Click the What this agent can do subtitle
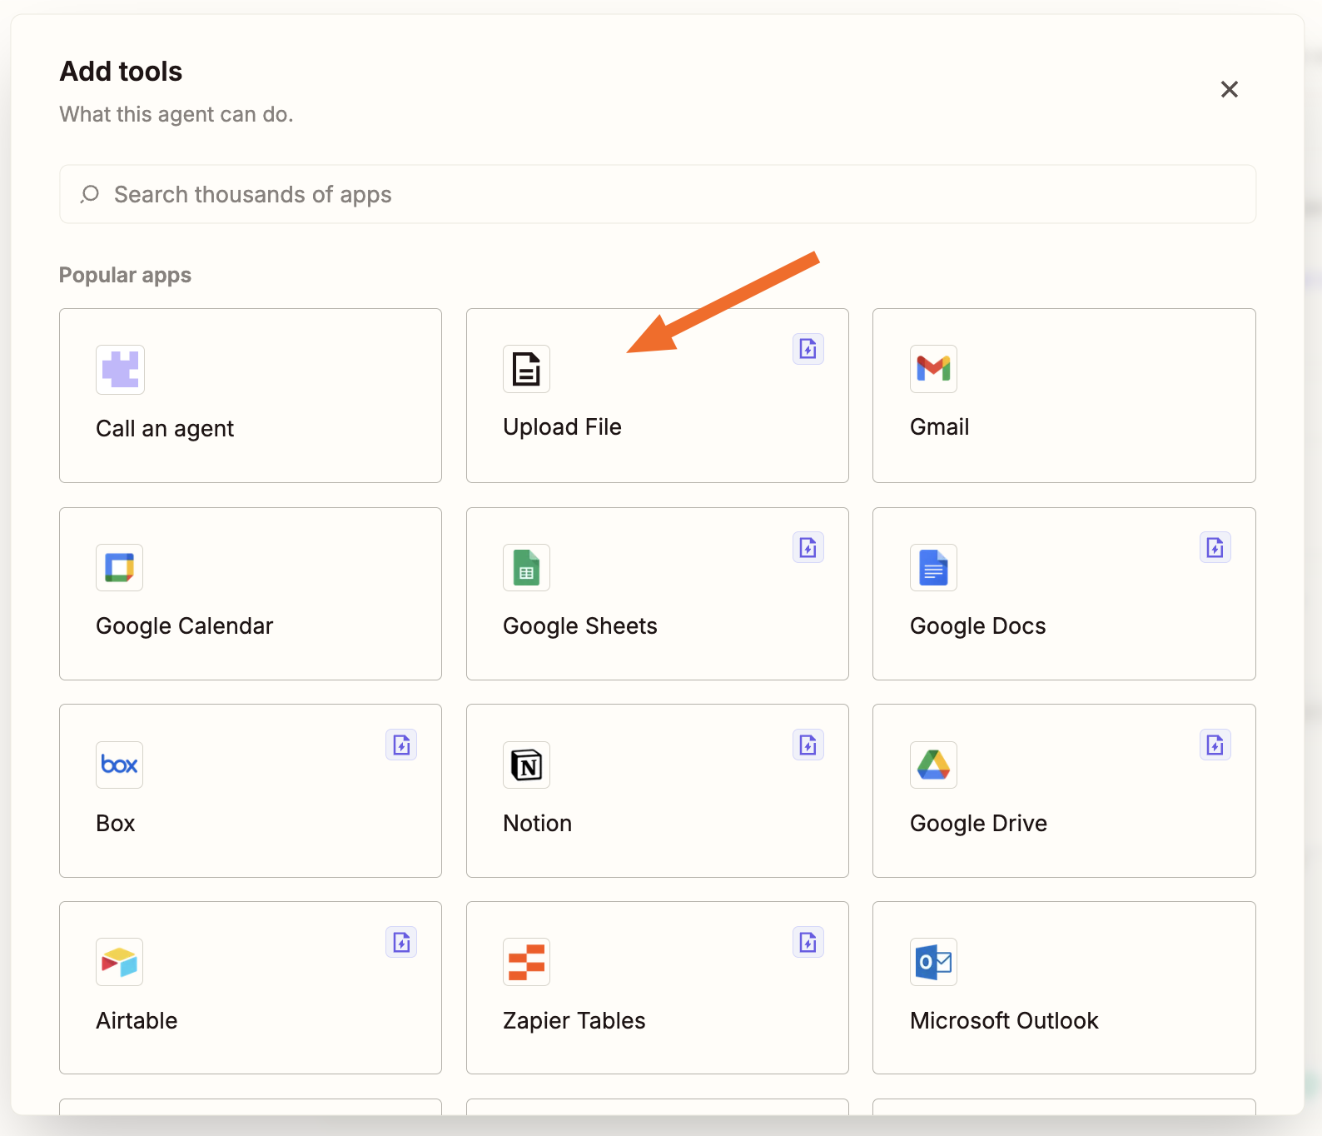The width and height of the screenshot is (1322, 1136). pyautogui.click(x=176, y=114)
